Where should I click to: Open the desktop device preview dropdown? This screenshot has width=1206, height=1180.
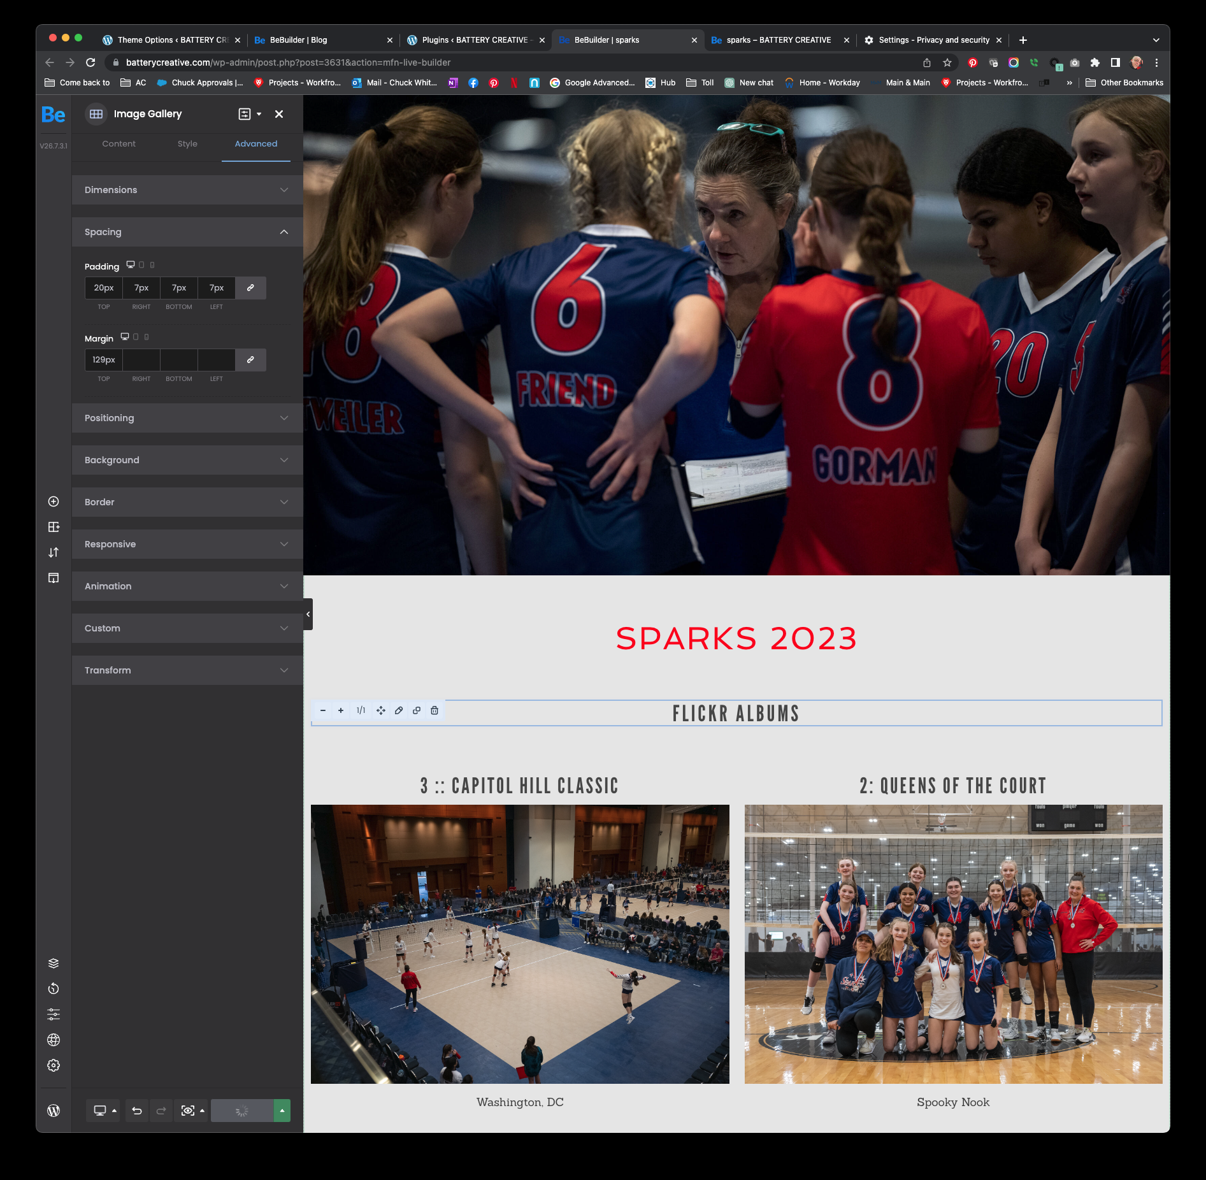click(103, 1111)
